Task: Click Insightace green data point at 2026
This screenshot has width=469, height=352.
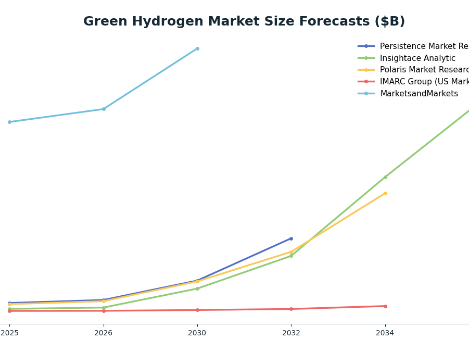Action: click(x=104, y=307)
